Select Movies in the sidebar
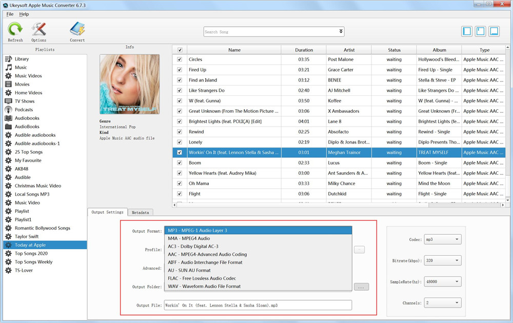Screen dimensions: 513x323 (45, 85)
